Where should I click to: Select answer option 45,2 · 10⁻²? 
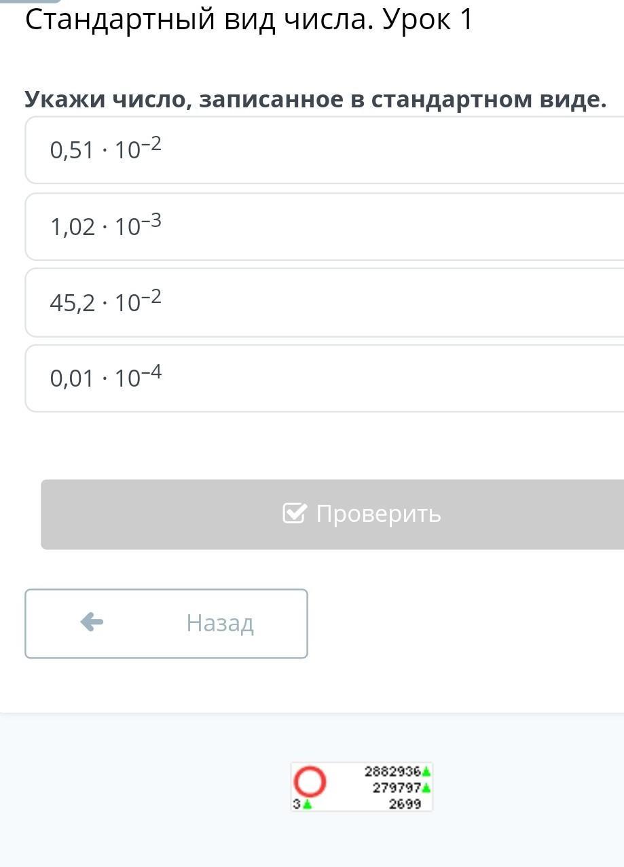tap(325, 303)
